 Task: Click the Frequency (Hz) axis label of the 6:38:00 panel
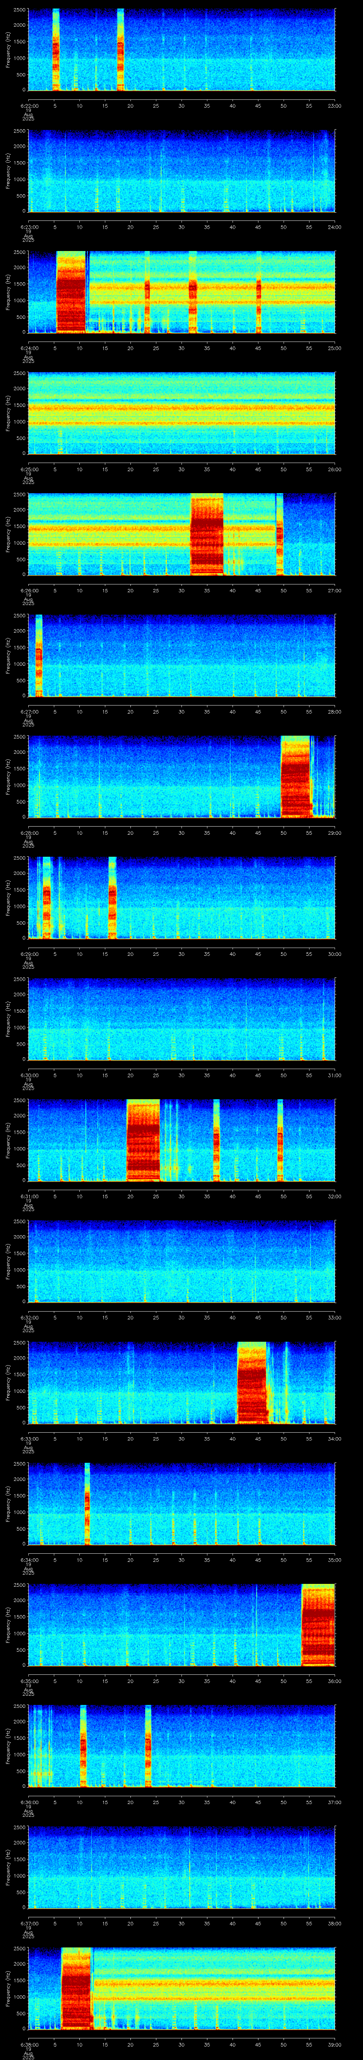(x=8, y=1988)
